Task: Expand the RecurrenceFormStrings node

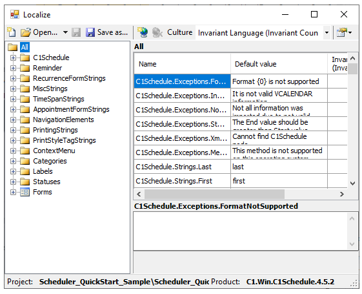Action: (13, 78)
